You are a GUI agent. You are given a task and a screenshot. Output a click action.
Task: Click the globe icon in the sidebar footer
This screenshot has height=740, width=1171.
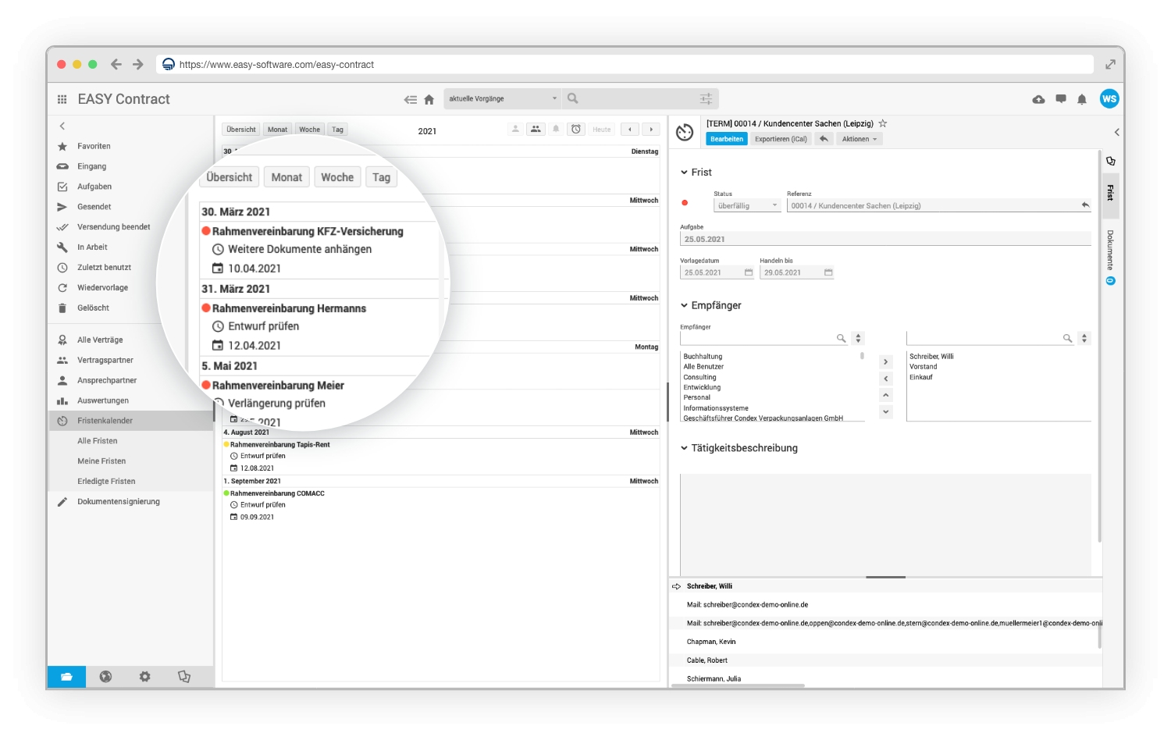point(105,677)
